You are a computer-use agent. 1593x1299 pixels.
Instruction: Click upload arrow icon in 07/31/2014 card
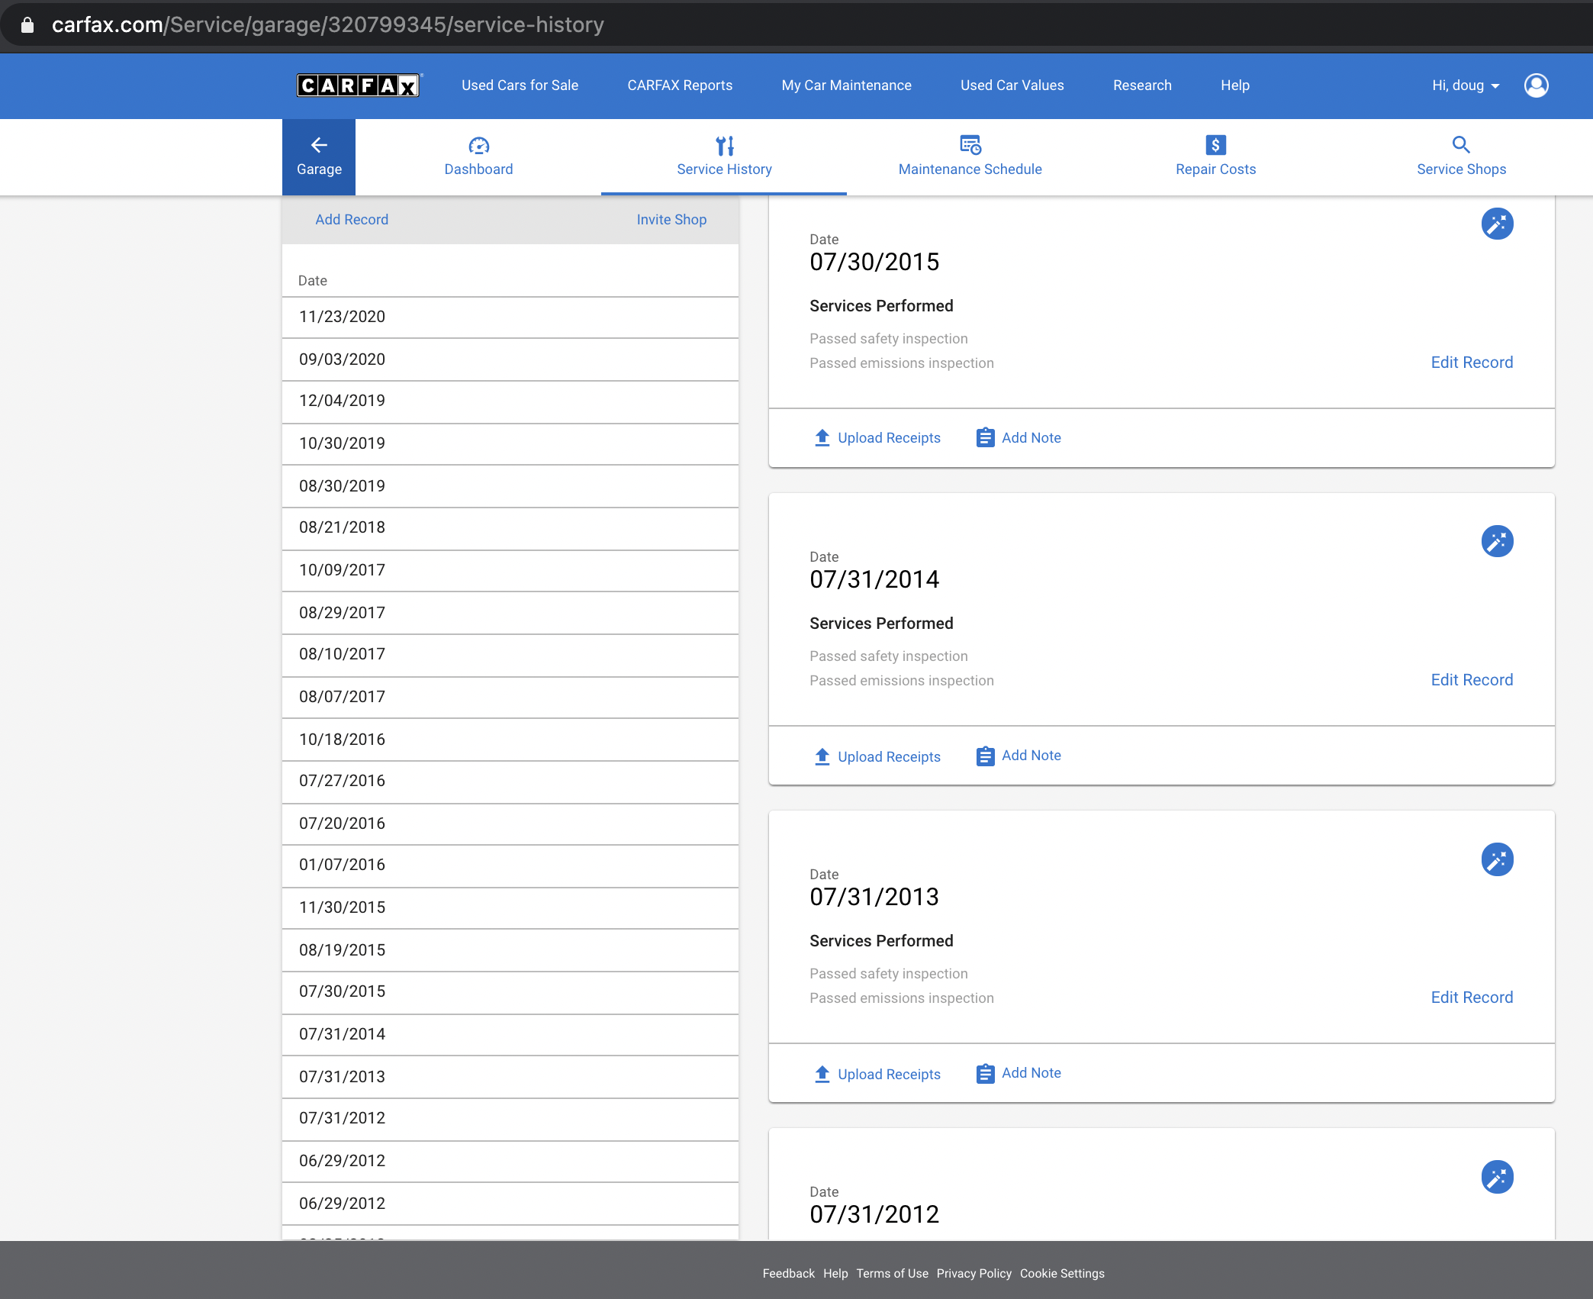pos(822,756)
